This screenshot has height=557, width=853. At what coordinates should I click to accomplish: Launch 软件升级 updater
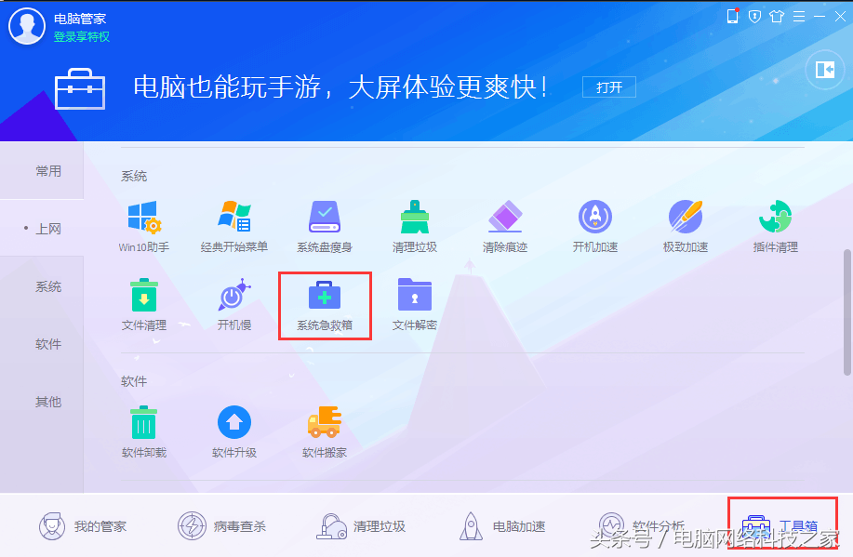point(233,431)
